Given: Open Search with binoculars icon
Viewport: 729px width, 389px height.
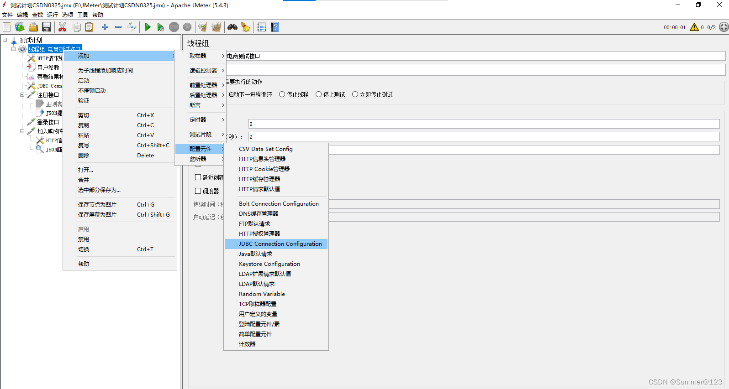Looking at the screenshot, I should 232,27.
